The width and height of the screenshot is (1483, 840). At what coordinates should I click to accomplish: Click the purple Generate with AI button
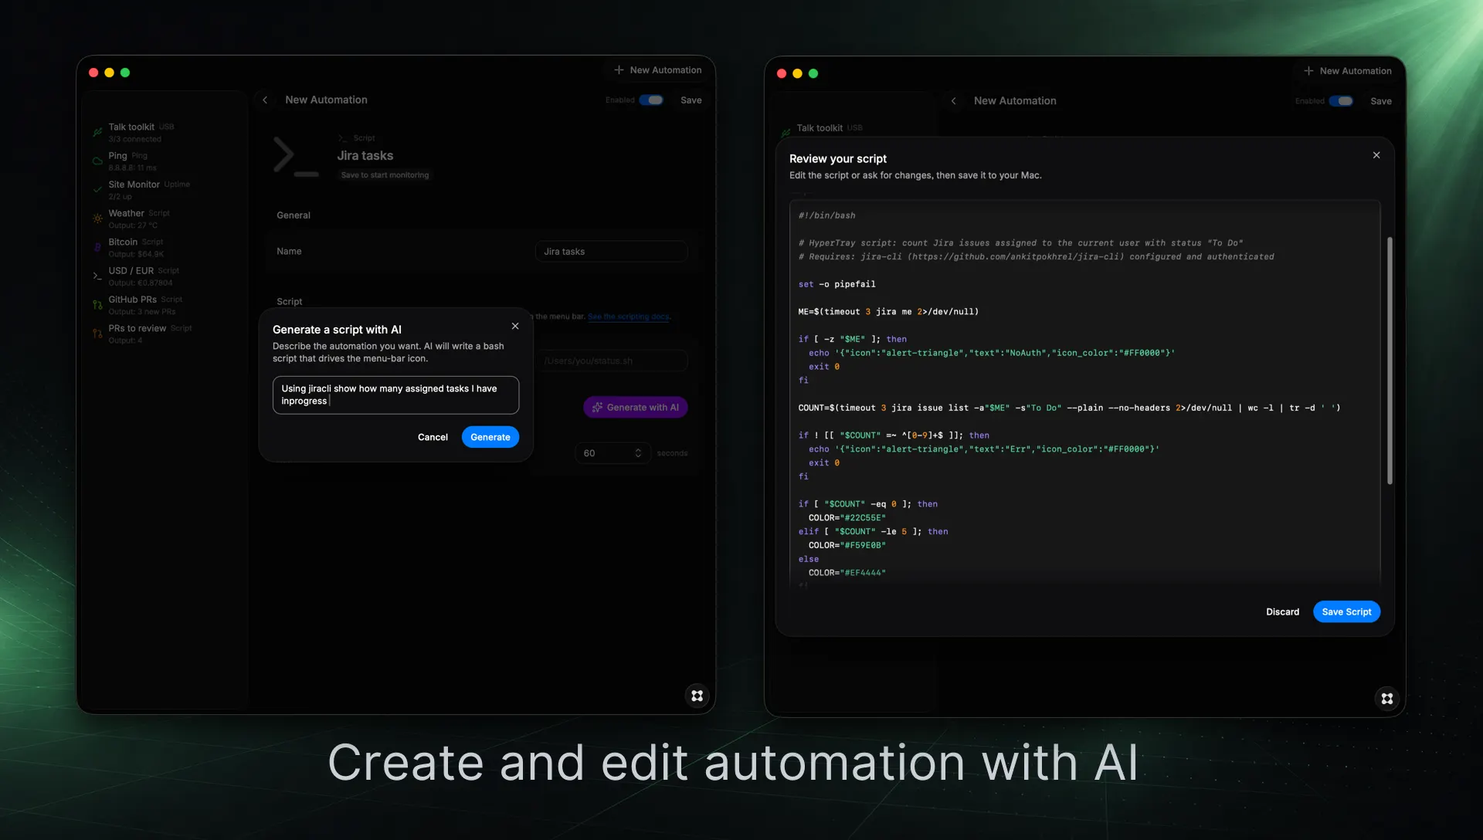pyautogui.click(x=636, y=408)
